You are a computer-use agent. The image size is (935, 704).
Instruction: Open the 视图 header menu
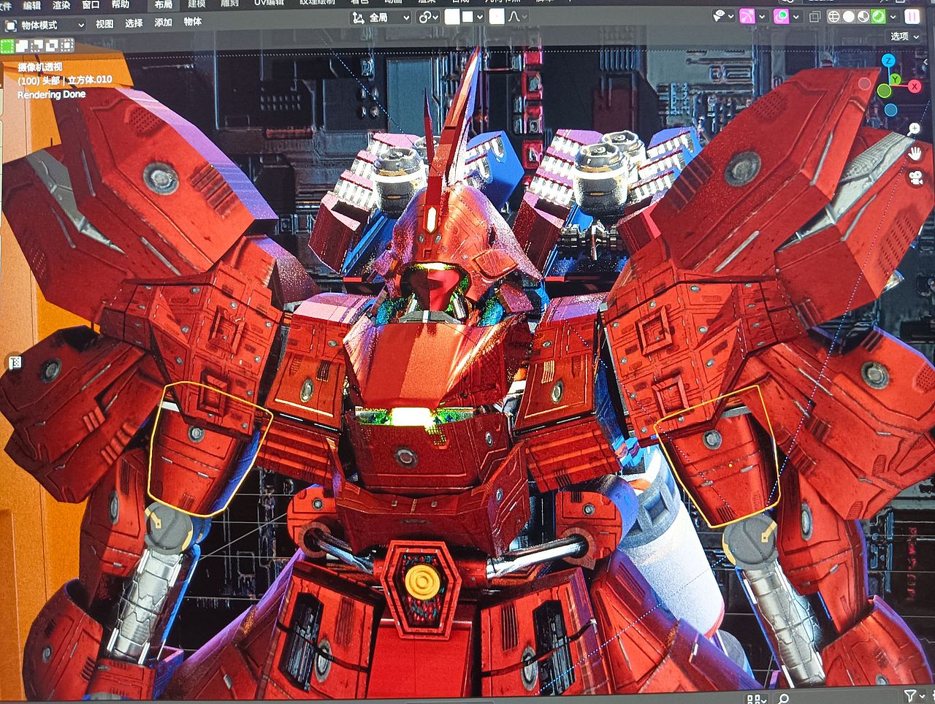point(104,24)
